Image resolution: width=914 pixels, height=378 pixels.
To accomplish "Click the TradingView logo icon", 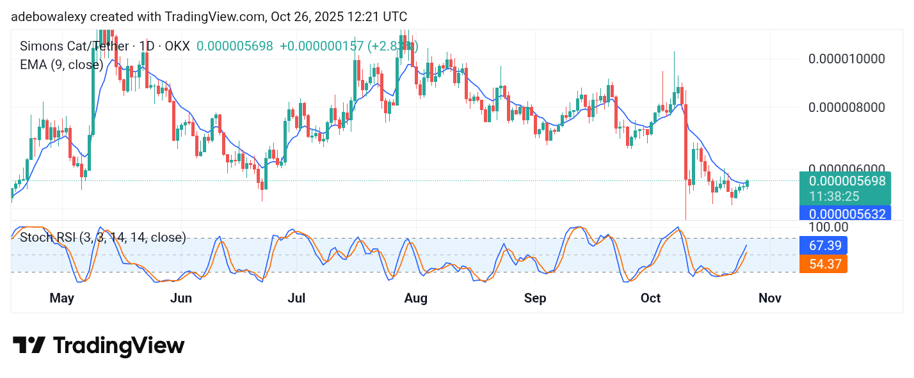I will click(x=29, y=345).
